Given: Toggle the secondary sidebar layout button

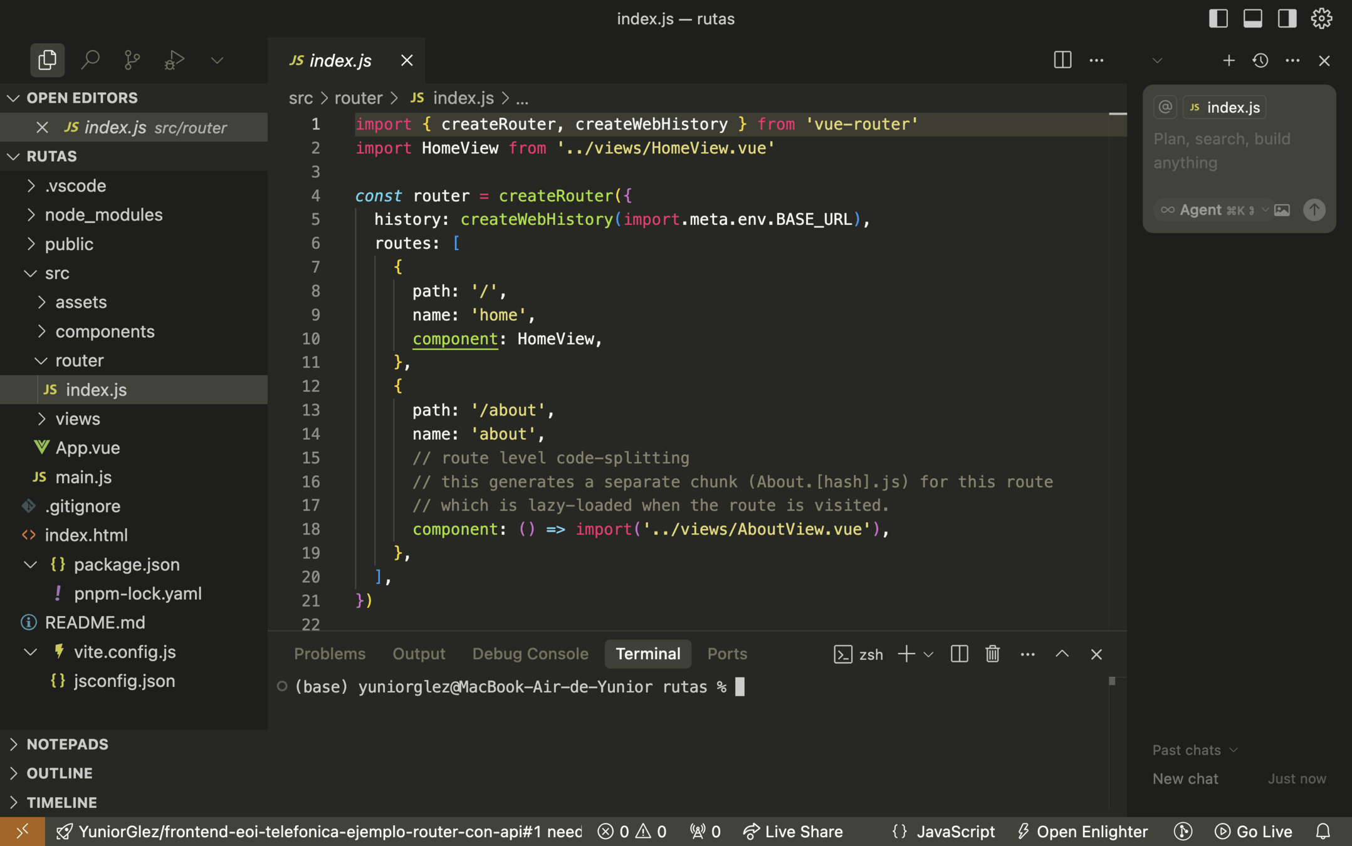Looking at the screenshot, I should tap(1287, 19).
